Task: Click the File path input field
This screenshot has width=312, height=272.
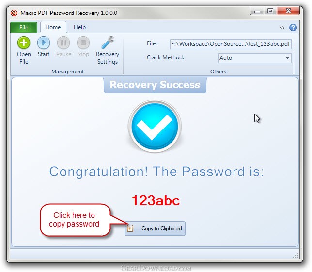Action: click(231, 44)
